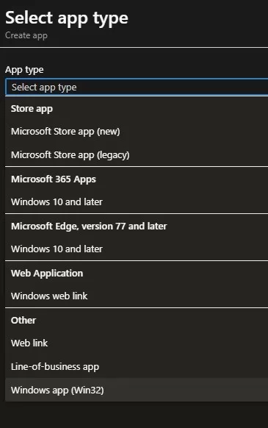Pick Windows 10 and later under Microsoft 365 Apps
Image resolution: width=268 pixels, height=428 pixels.
[137, 202]
